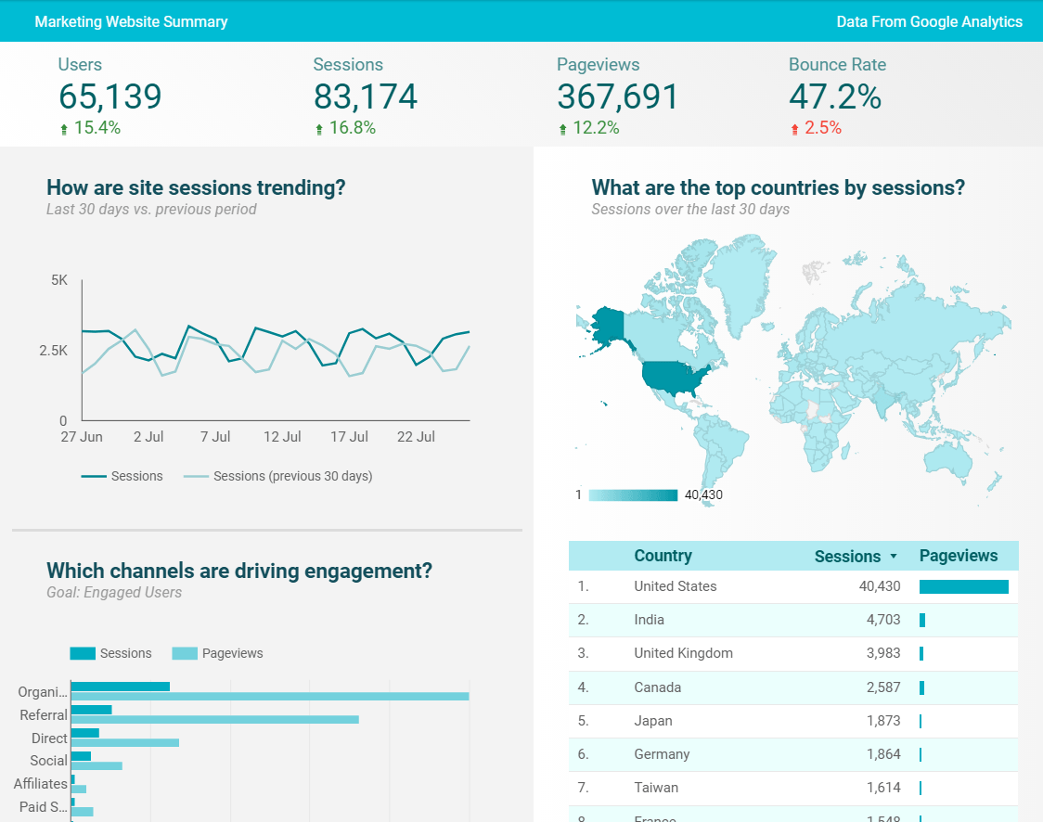
Task: Toggle Sessions (previous 30 days) legend item
Action: coord(277,476)
